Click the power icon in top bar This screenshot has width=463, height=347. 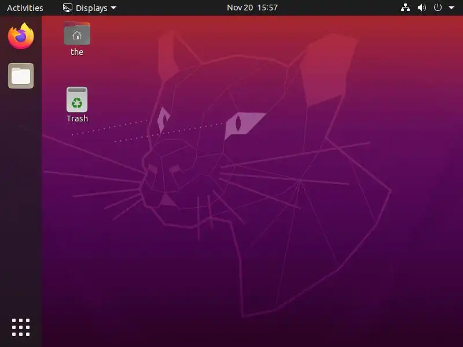[x=438, y=8]
